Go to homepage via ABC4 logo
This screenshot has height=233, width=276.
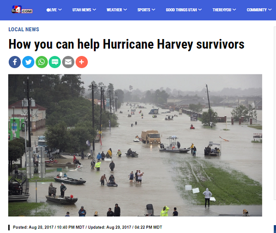(x=22, y=10)
